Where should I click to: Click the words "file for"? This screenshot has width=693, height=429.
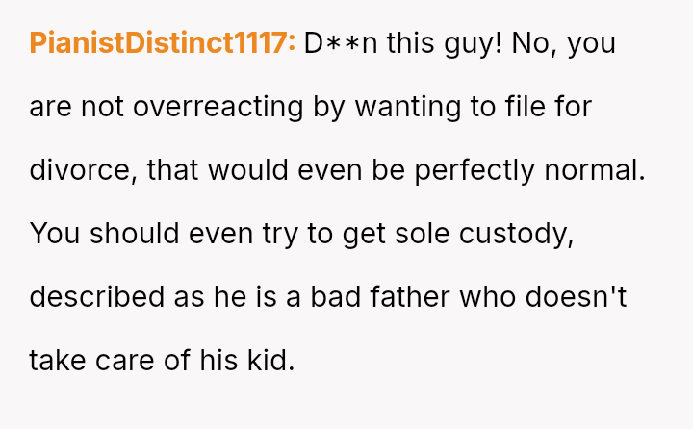point(544,107)
